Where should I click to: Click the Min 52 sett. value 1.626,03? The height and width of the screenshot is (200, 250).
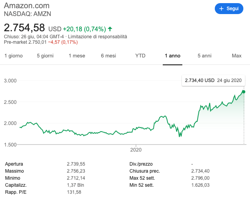click(200, 185)
